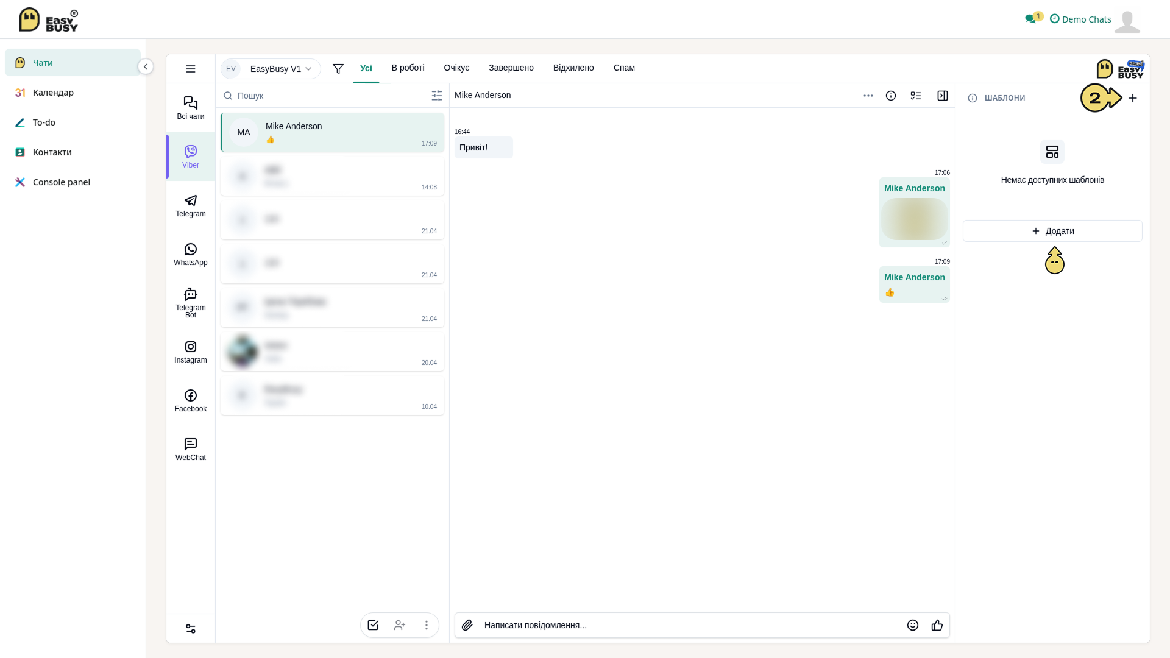Select the Mike Anderson chat row
Image resolution: width=1170 pixels, height=658 pixels.
[332, 132]
